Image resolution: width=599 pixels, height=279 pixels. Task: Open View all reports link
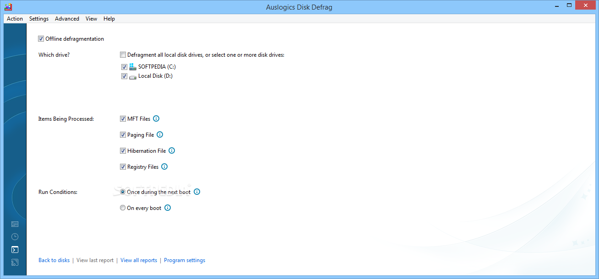click(139, 260)
